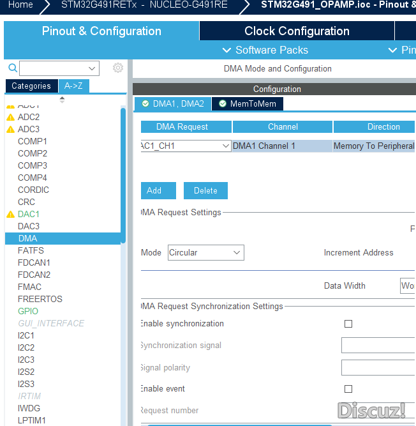Viewport: 416px width, 426px height.
Task: Select I2S2 in the peripheral list
Action: [x=26, y=372]
